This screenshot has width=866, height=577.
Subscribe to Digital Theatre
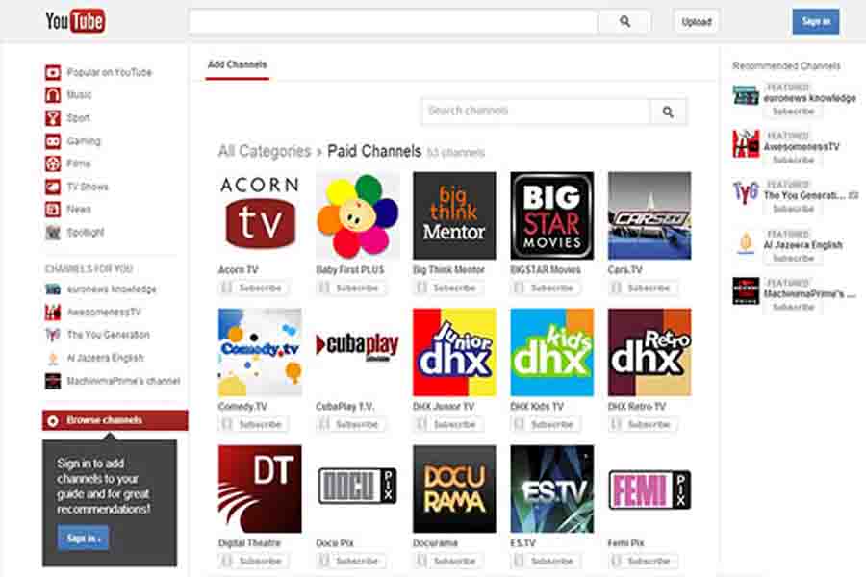[252, 561]
